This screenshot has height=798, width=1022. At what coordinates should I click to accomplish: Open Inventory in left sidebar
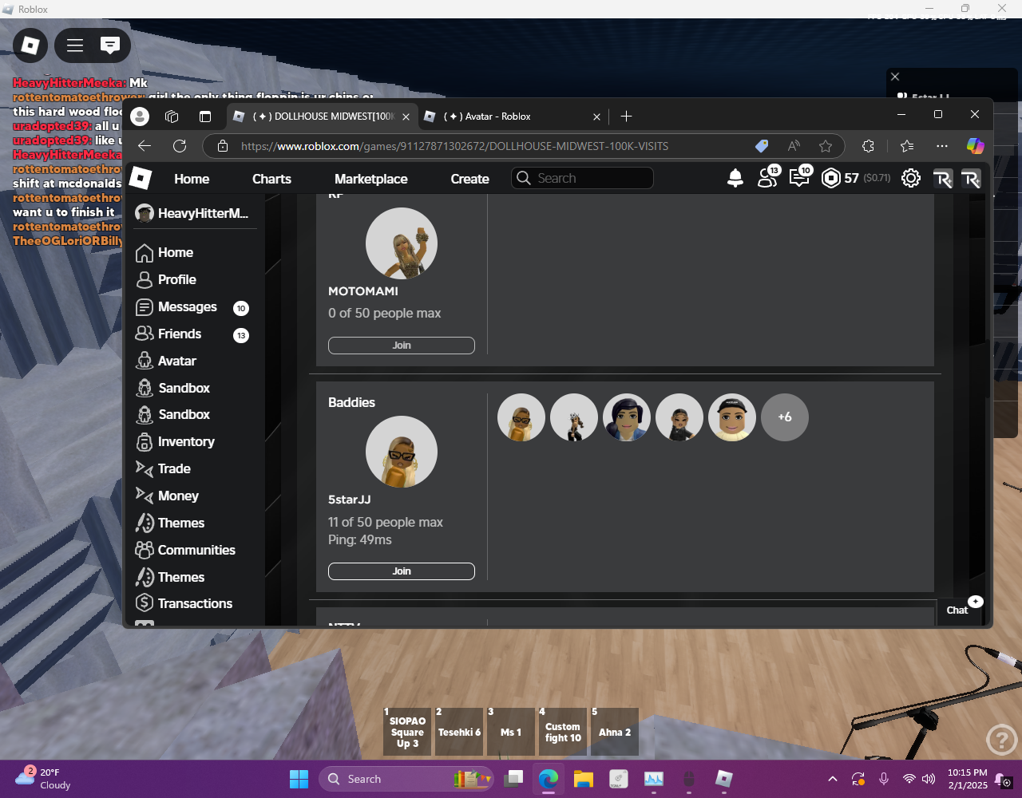click(175, 441)
